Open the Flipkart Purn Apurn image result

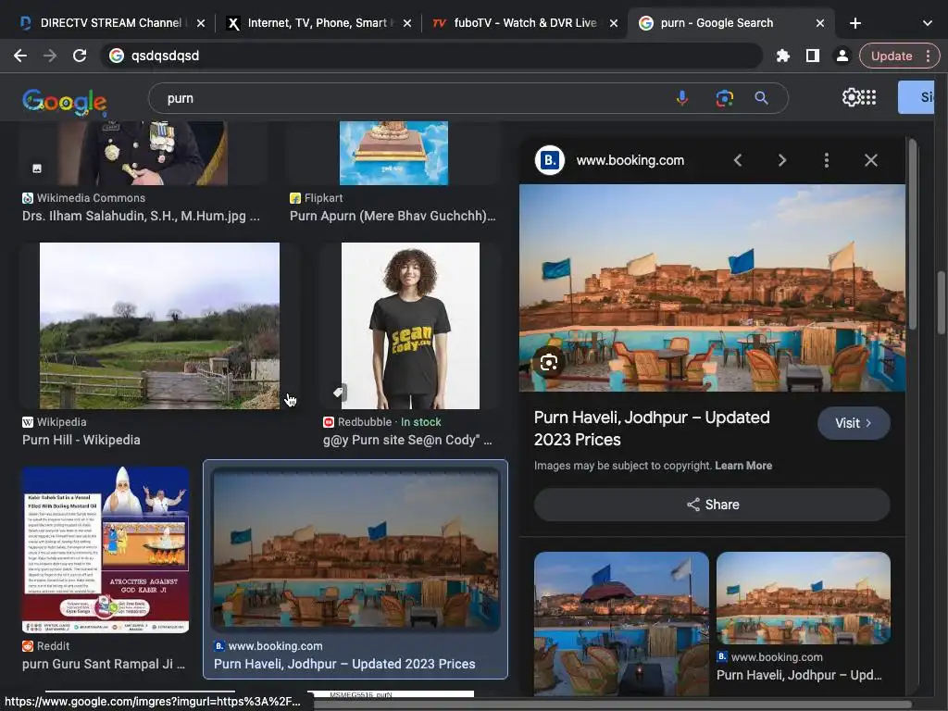pyautogui.click(x=393, y=153)
